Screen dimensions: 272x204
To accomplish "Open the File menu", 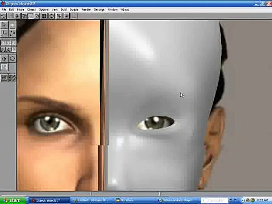I will (x=4, y=10).
